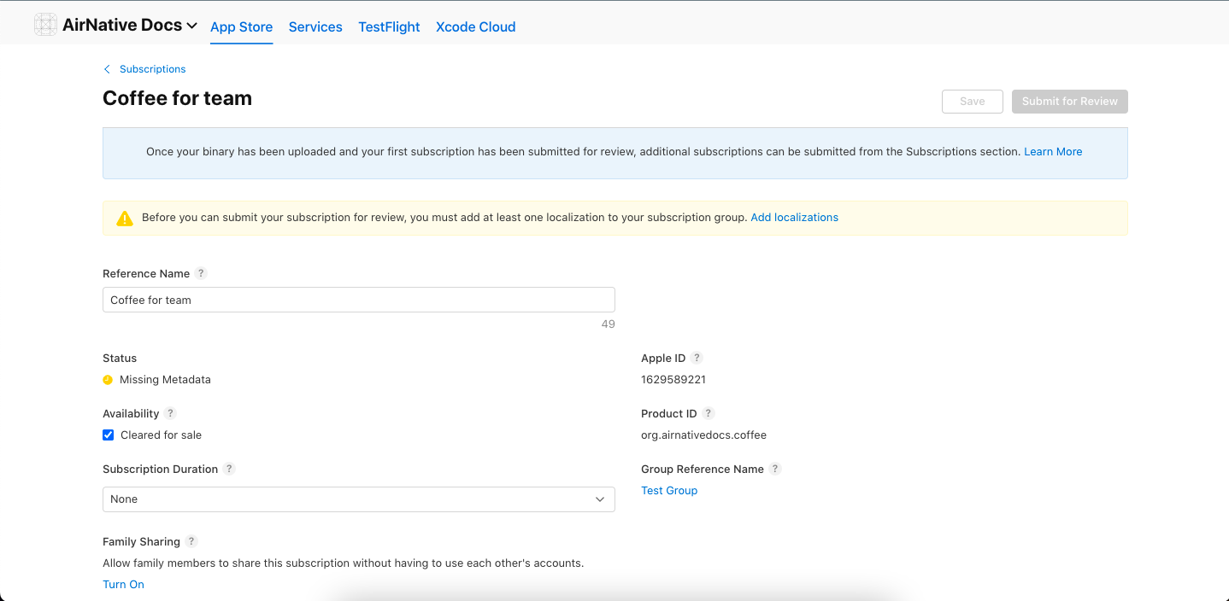
Task: Uncheck the Cleared for sale checkbox
Action: click(x=109, y=435)
